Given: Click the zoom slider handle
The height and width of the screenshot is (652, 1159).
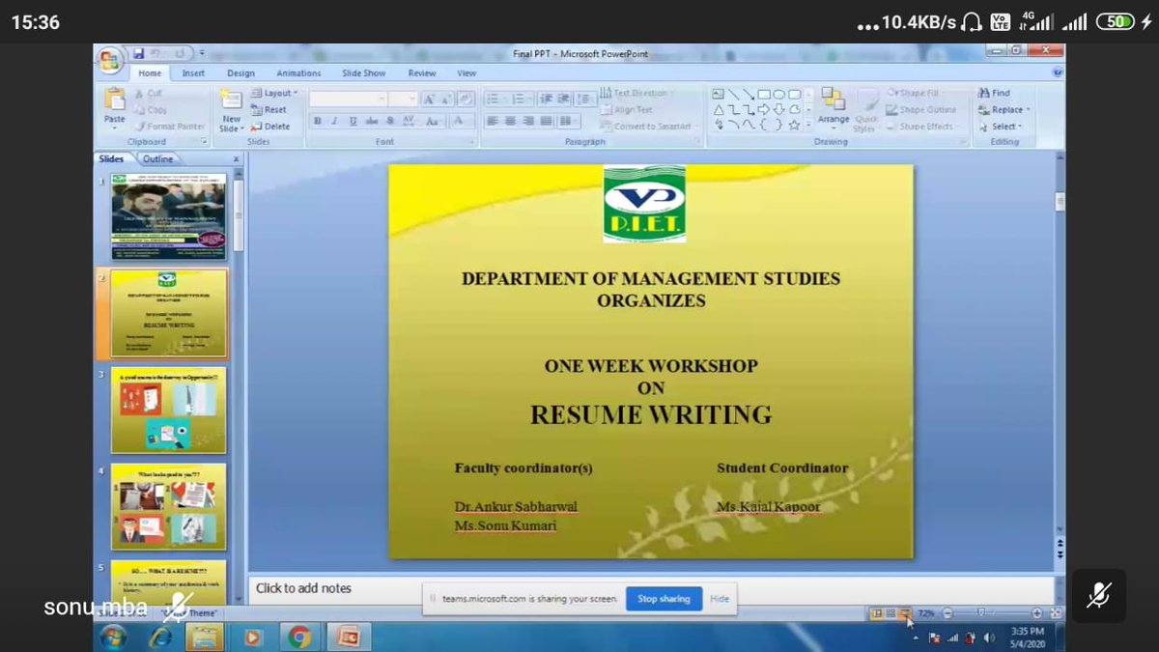Looking at the screenshot, I should pyautogui.click(x=981, y=613).
